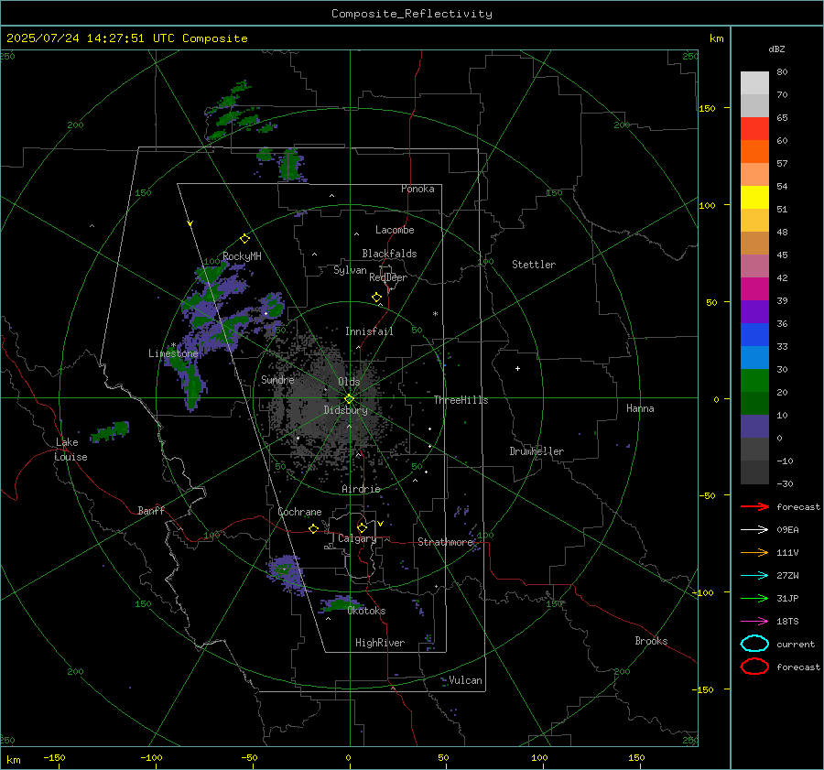Screen dimensions: 824x770
Task: Click the green echo patch near Lake Louise
Action: 111,431
